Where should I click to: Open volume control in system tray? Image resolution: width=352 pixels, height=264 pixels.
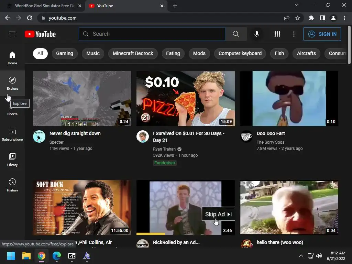(x=319, y=256)
